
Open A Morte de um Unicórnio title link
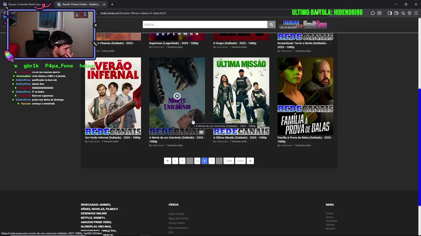[177, 140]
